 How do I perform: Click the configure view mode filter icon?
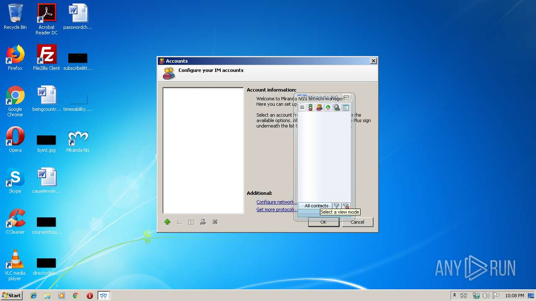point(337,206)
